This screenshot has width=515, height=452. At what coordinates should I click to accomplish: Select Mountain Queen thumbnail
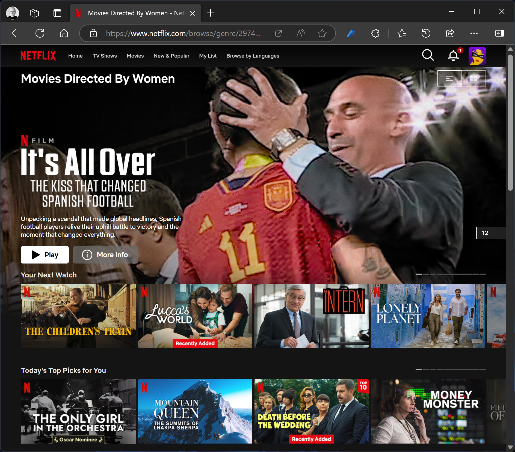[195, 411]
